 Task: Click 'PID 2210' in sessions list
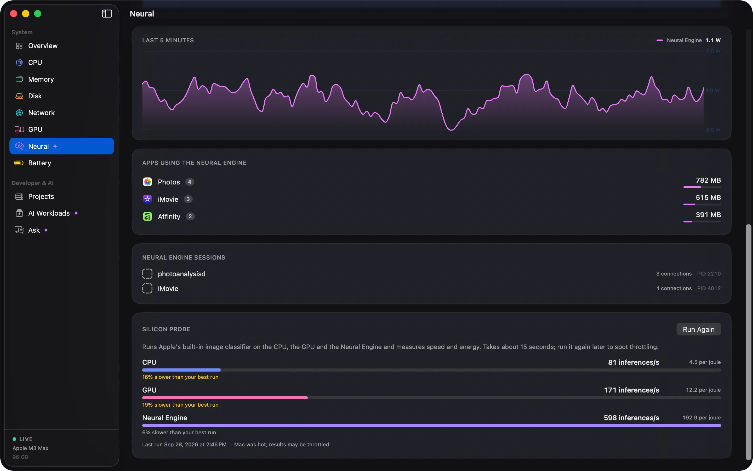click(709, 274)
